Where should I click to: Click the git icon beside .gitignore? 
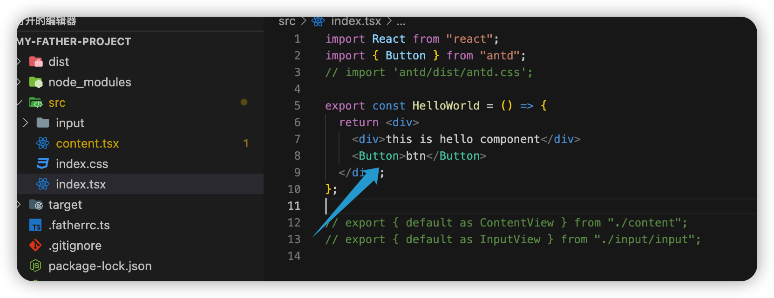point(36,246)
